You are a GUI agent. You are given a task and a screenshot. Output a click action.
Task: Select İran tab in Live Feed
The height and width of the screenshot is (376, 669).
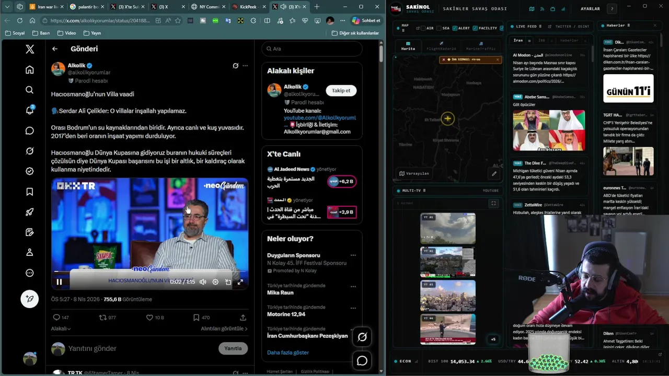pyautogui.click(x=518, y=40)
